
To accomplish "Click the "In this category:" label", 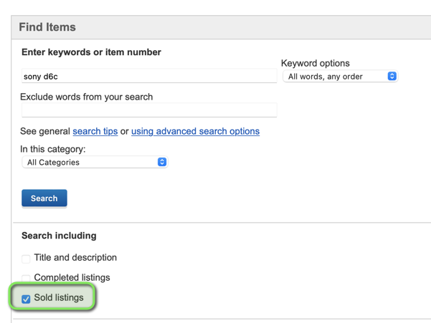I will [53, 149].
